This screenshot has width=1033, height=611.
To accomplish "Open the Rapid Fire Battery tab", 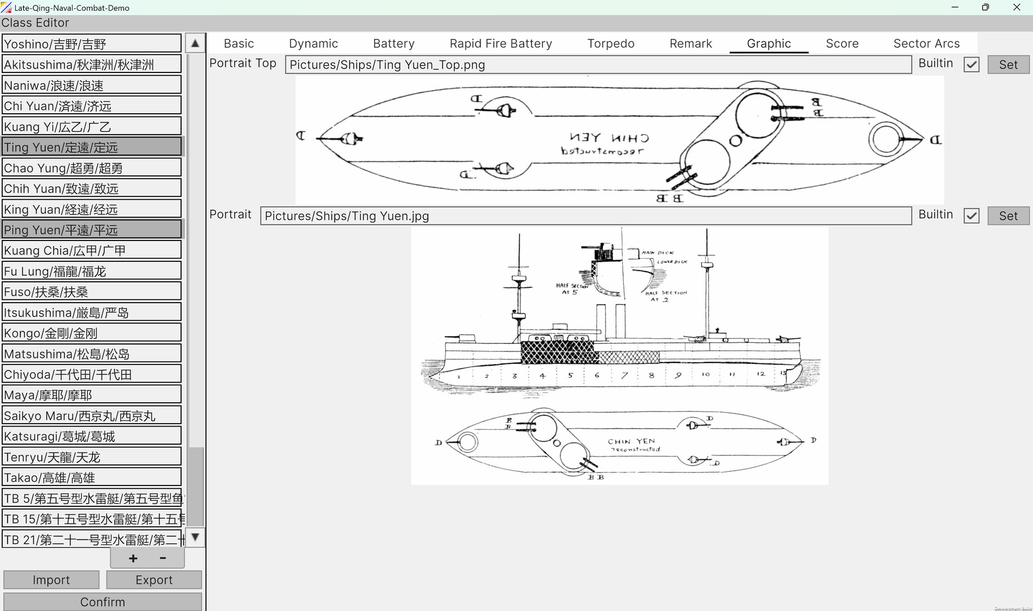I will coord(500,44).
